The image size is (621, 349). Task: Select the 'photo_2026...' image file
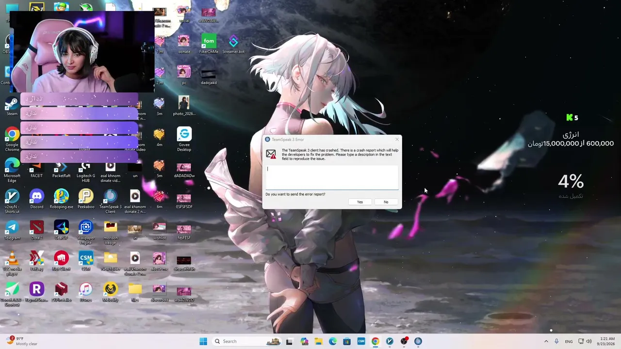pyautogui.click(x=184, y=106)
